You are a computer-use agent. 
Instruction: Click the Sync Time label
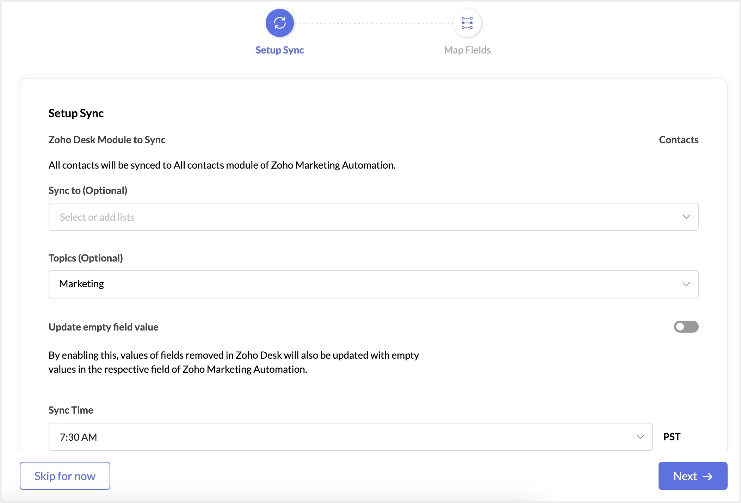(x=71, y=410)
